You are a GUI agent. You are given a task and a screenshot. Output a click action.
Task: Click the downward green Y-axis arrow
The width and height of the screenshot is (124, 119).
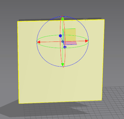(x=63, y=65)
